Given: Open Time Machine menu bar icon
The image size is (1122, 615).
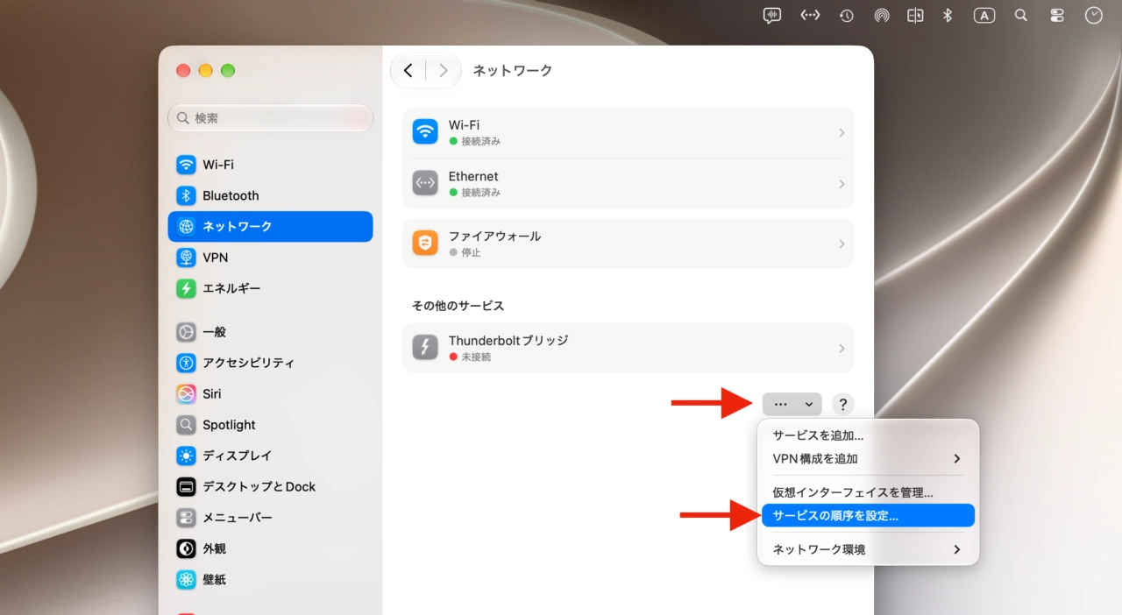Looking at the screenshot, I should coord(846,16).
